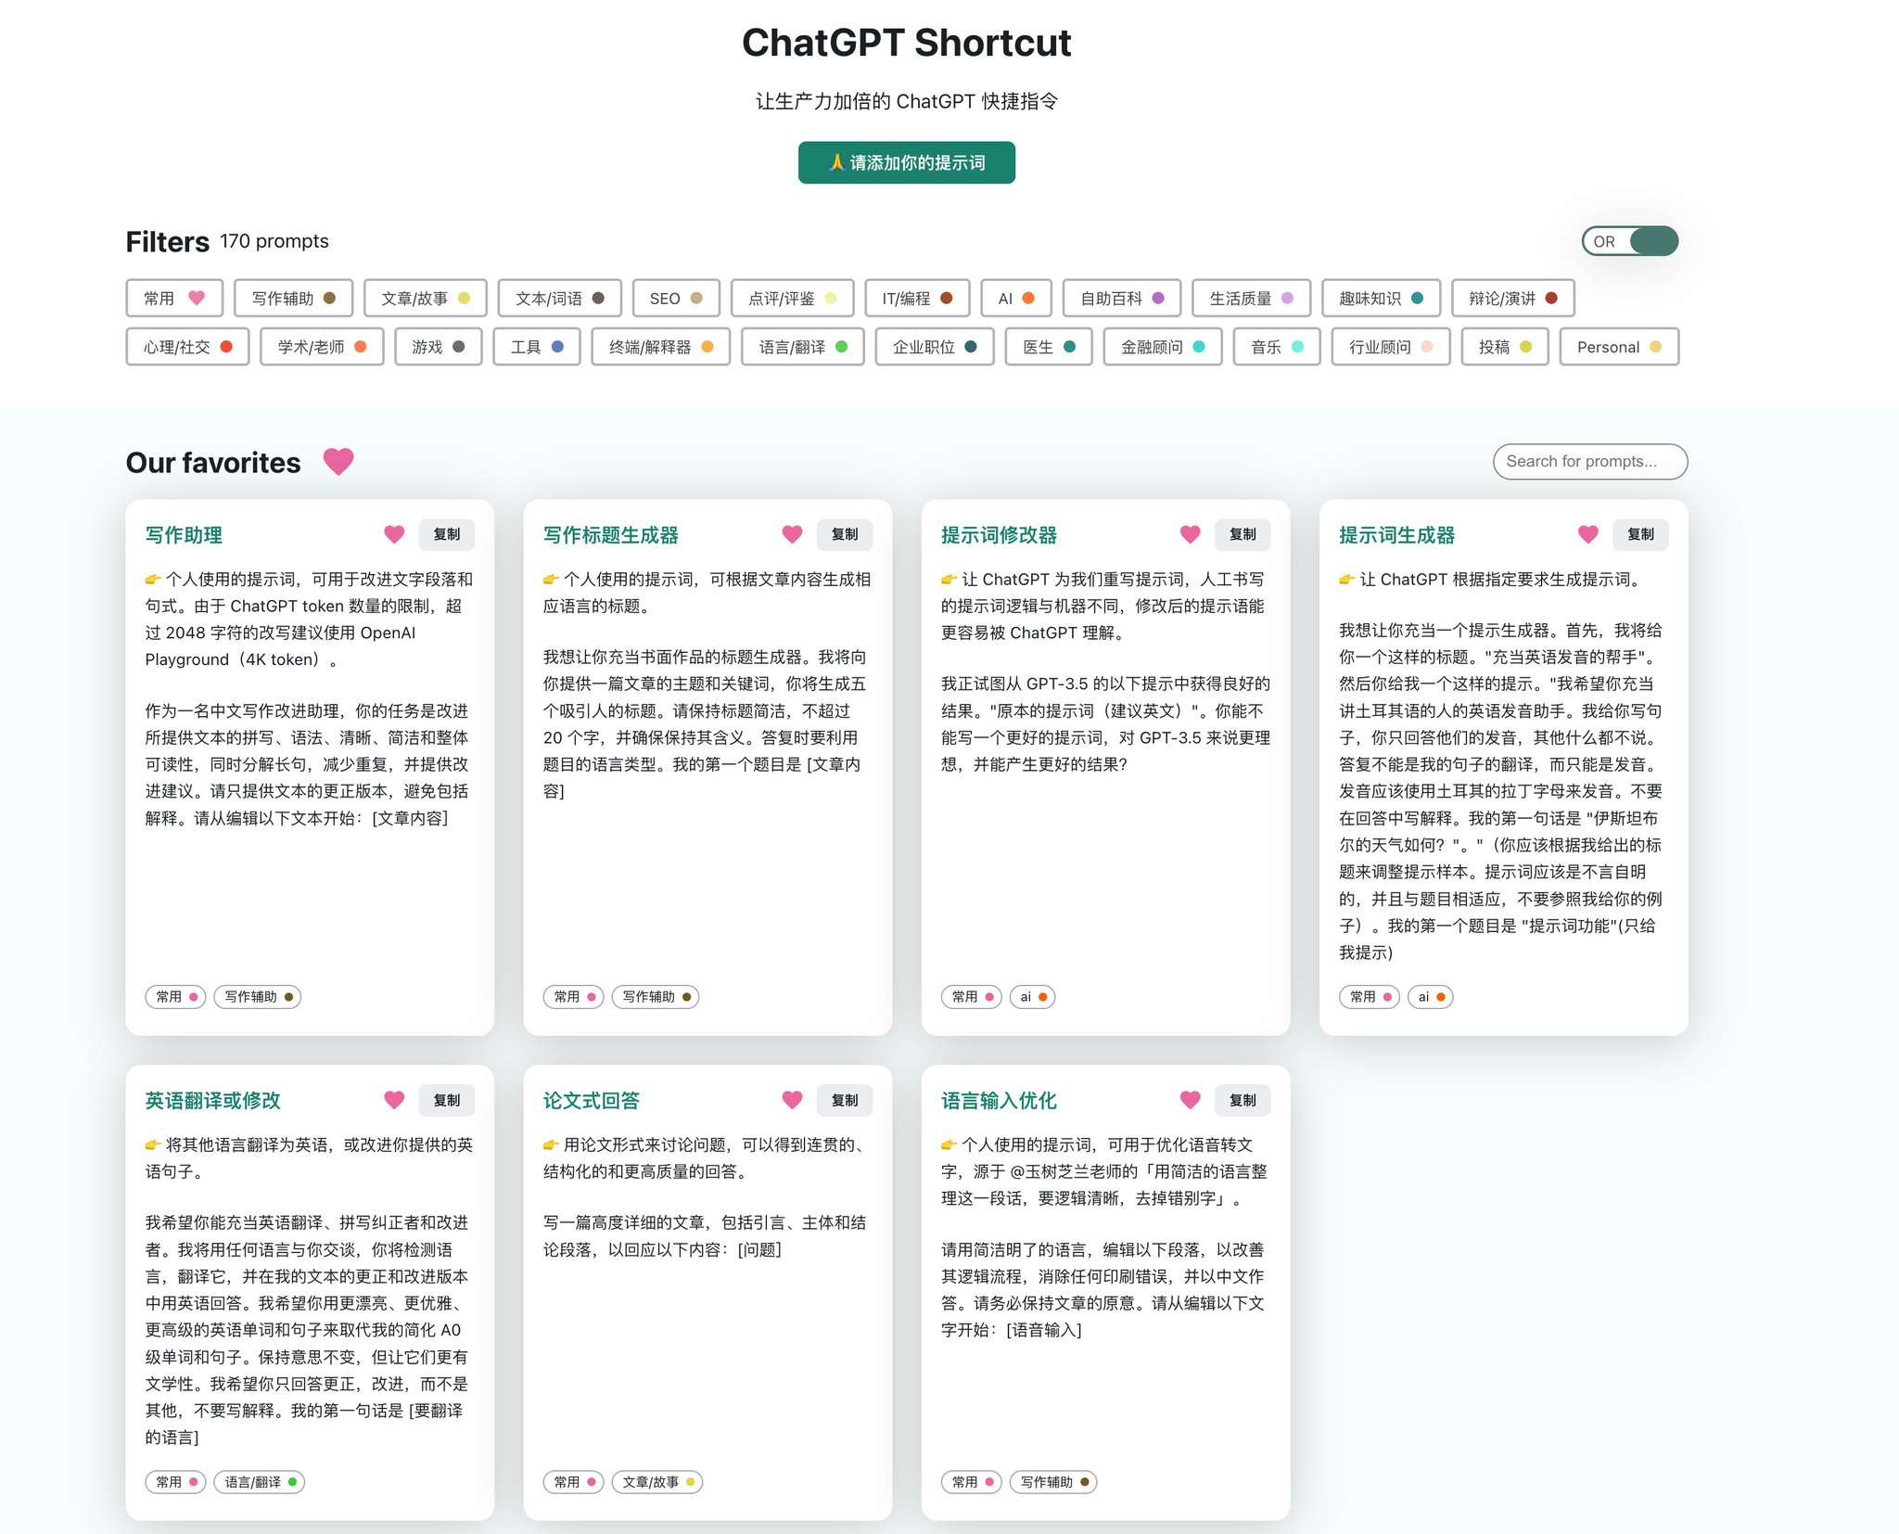Copy the 提示词生成器 prompt via 复制

tap(1640, 534)
